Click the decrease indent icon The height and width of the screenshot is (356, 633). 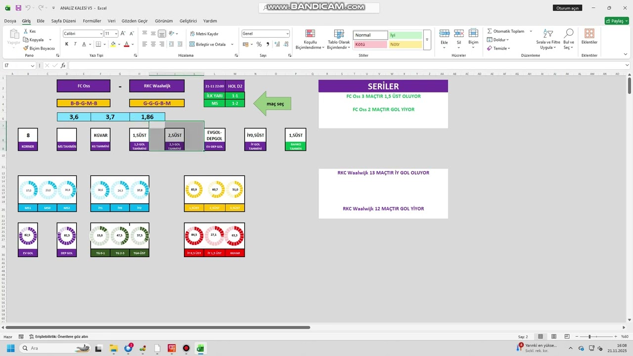(x=172, y=44)
